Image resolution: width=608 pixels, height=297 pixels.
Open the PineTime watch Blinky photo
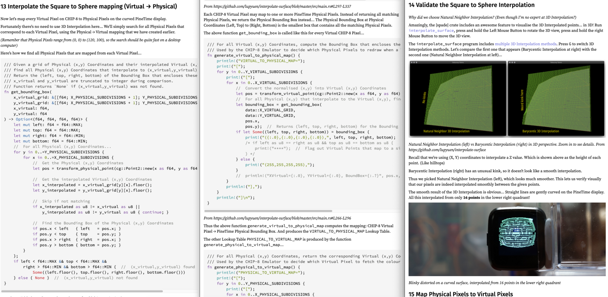[507, 239]
